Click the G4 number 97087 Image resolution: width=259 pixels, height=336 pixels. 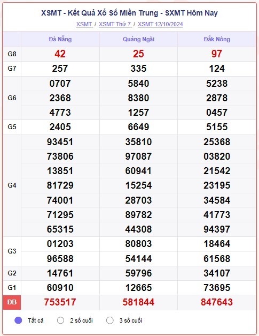138,156
